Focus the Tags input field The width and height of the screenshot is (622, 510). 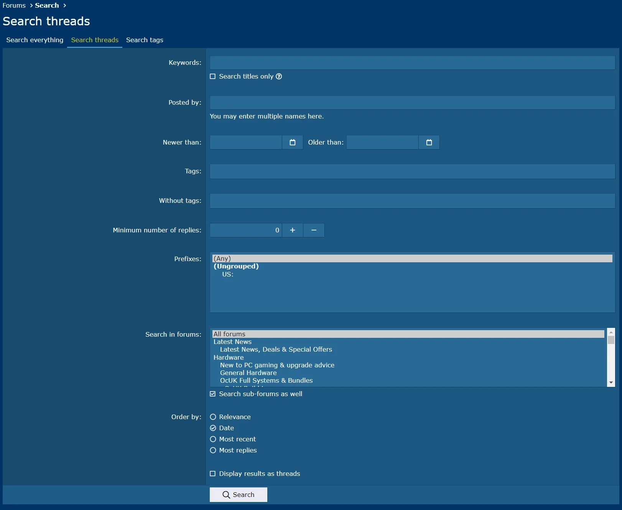(x=412, y=171)
